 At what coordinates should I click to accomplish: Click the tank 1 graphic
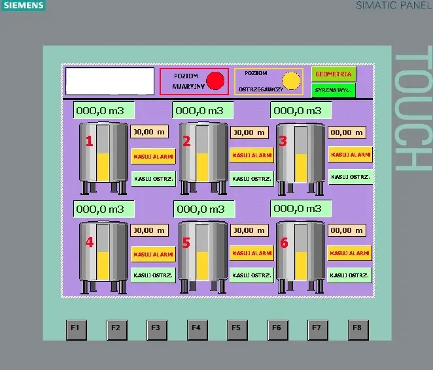[x=103, y=159]
